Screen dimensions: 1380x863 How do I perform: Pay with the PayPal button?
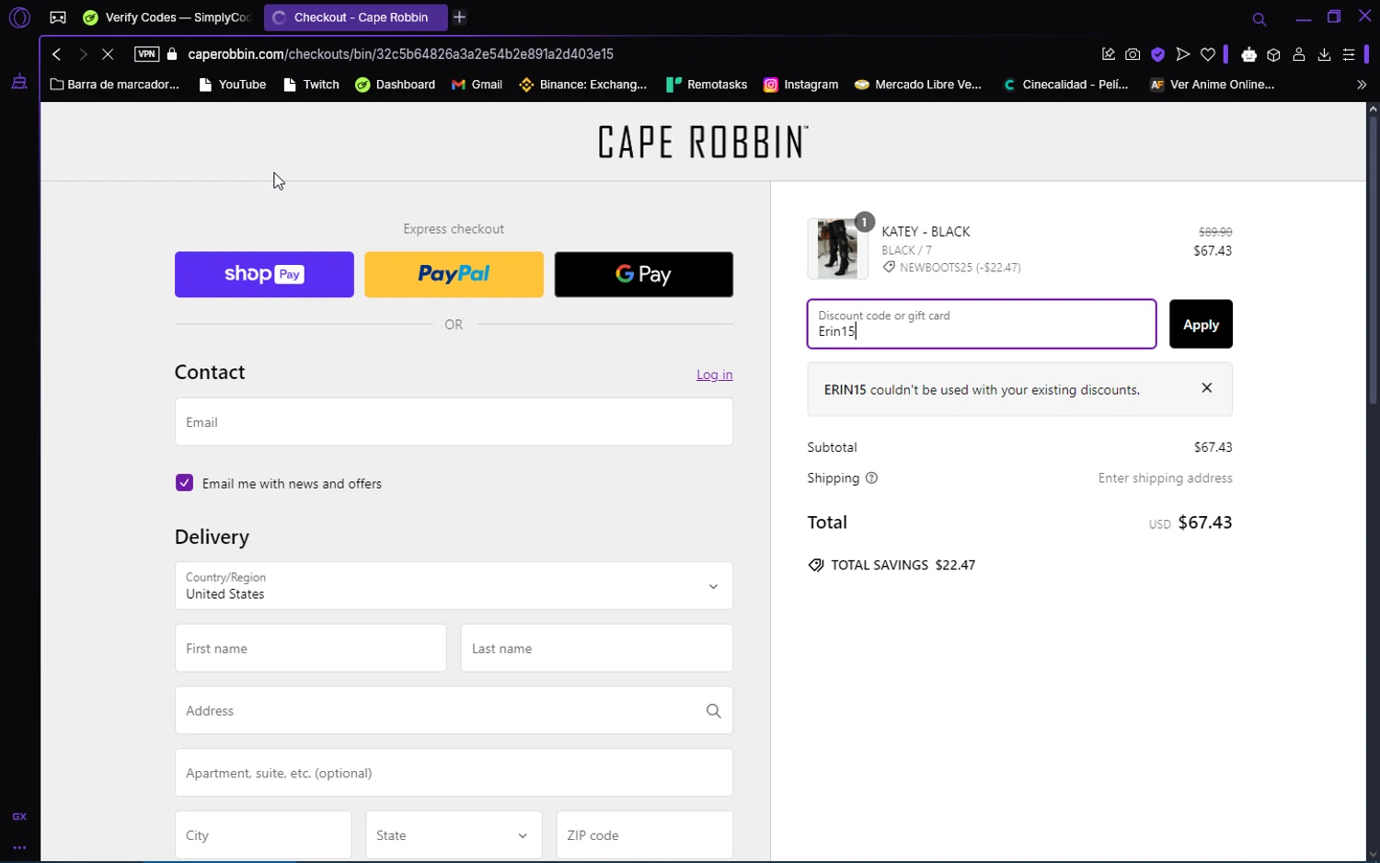(454, 274)
